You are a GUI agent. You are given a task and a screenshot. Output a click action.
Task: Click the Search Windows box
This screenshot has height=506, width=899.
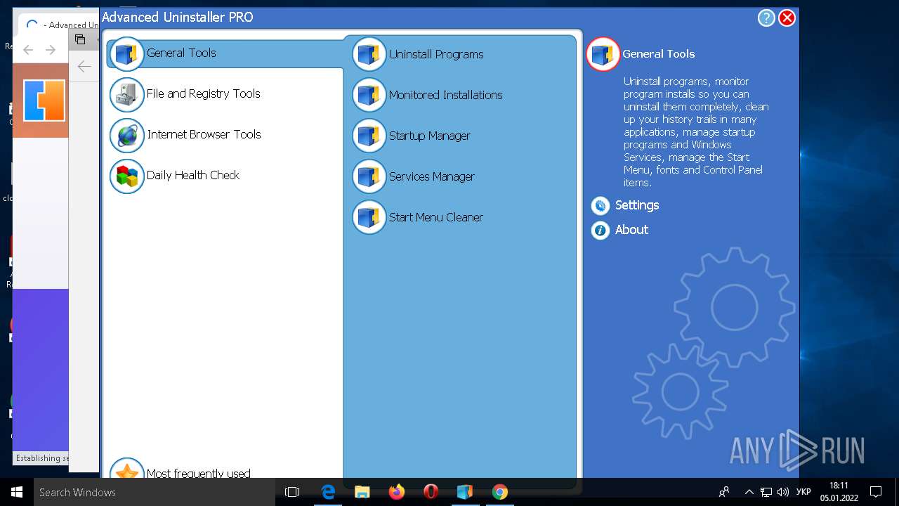coord(155,492)
